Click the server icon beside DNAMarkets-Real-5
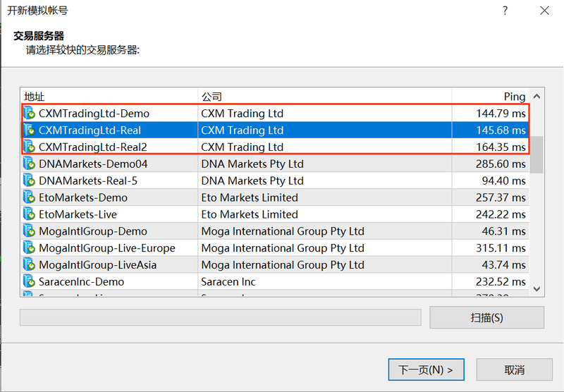Screen dimensions: 564x392 click(x=29, y=180)
